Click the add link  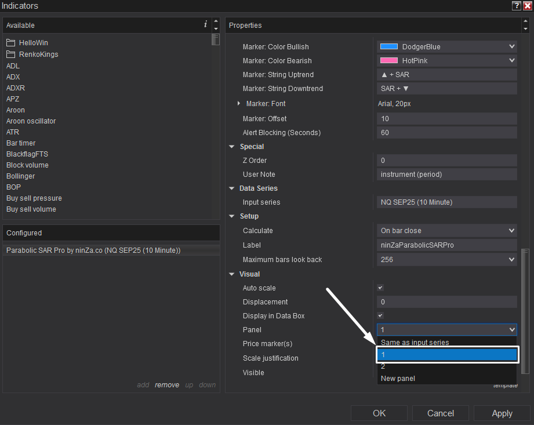coord(143,385)
